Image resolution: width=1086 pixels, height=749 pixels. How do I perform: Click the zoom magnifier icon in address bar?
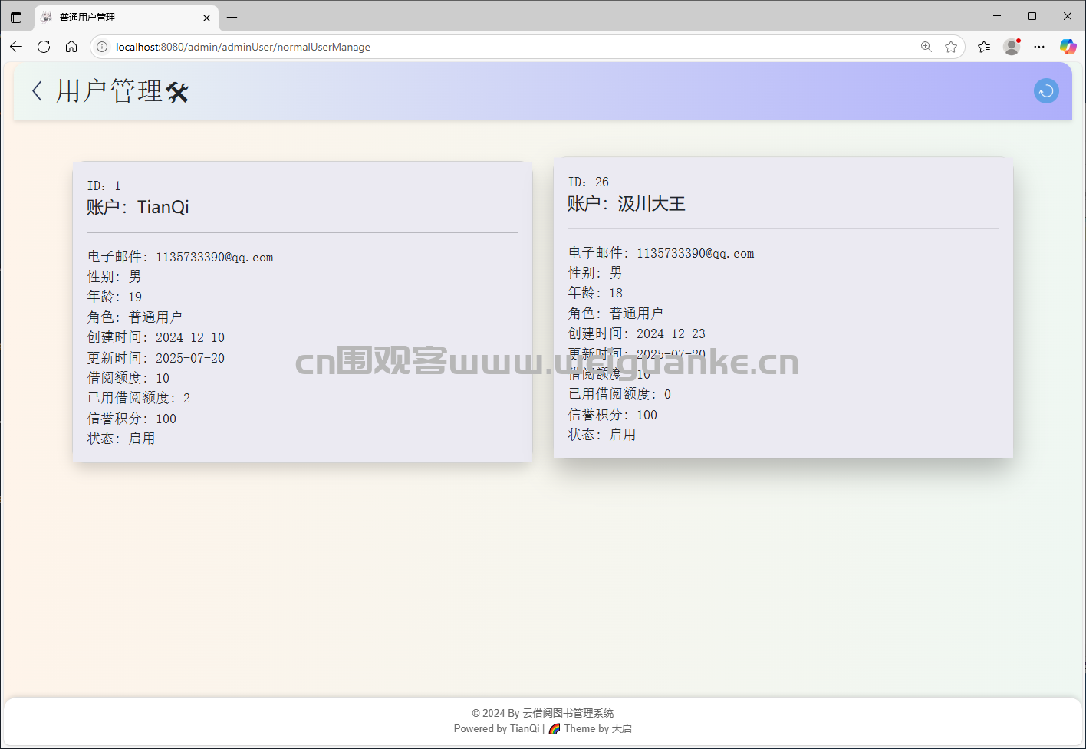pyautogui.click(x=926, y=47)
